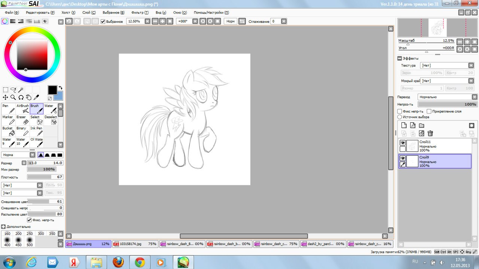Viewport: 479px width, 269px height.
Task: Open the Переход blending mode dropdown
Action: (x=448, y=97)
